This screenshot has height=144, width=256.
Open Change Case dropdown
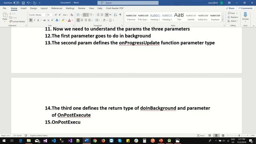pos(65,15)
